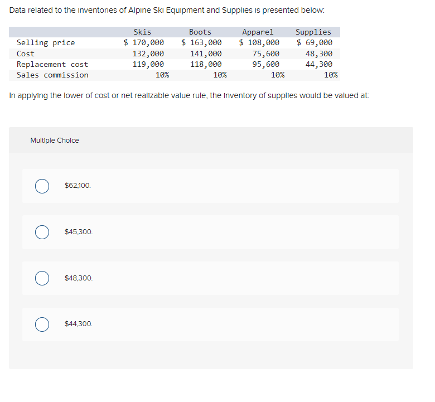This screenshot has width=435, height=402.
Task: Click the lower of cost question sentence
Action: coord(189,96)
